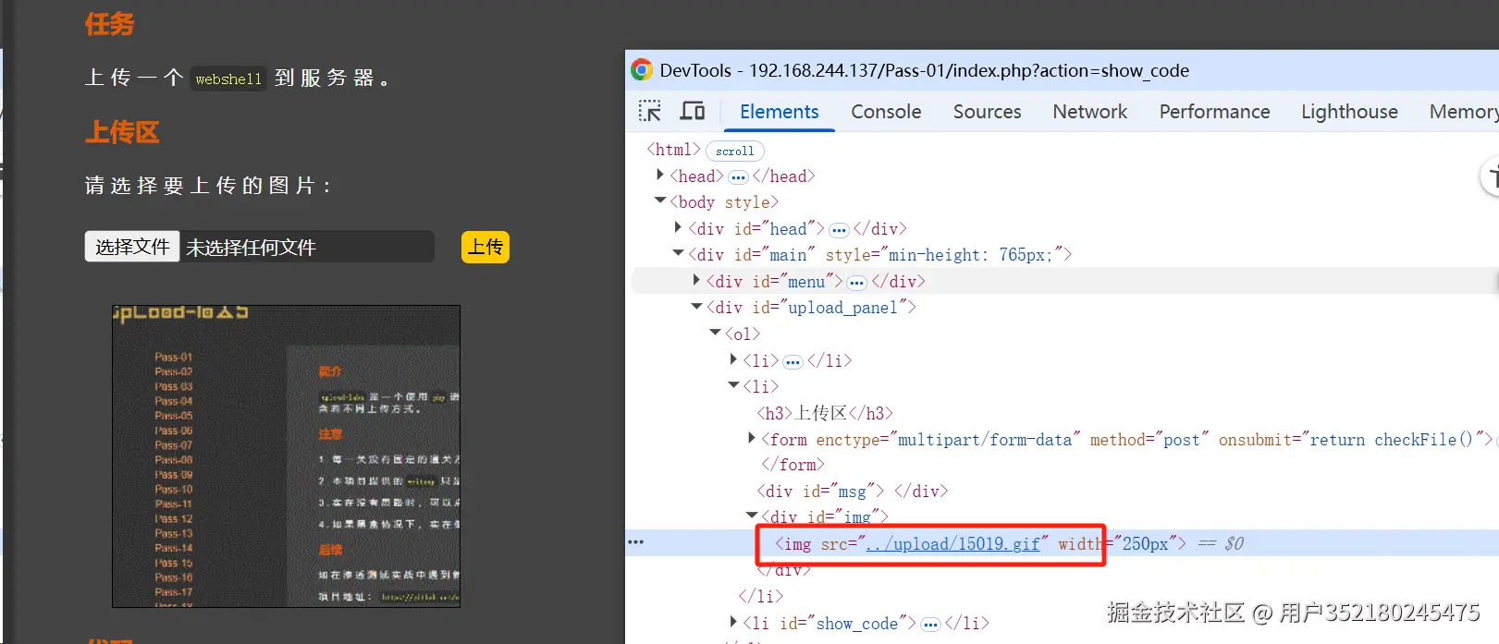The height and width of the screenshot is (644, 1499).
Task: Click the 上传区 heading on page
Action: click(122, 132)
